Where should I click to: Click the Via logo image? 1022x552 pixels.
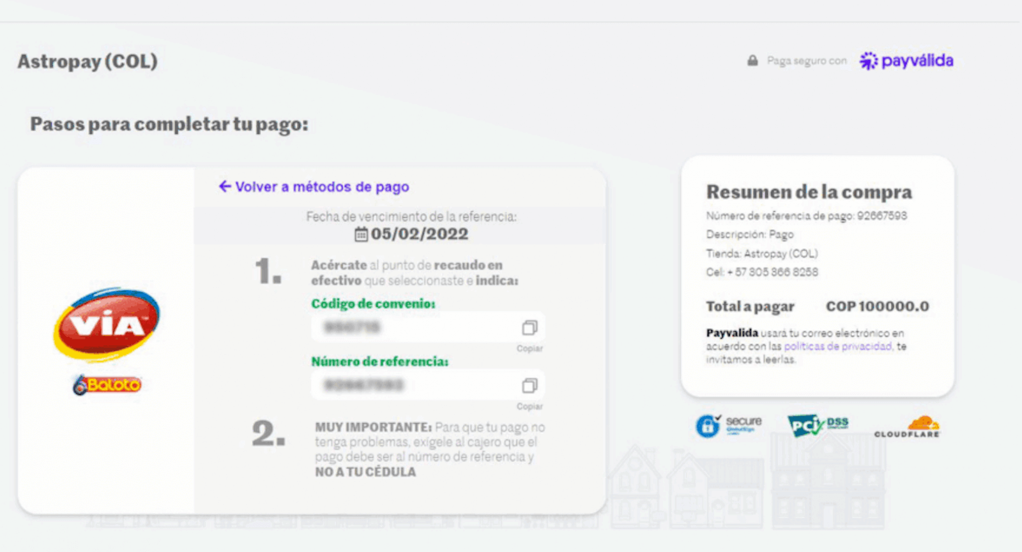(107, 325)
